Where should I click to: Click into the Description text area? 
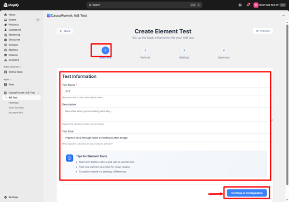tap(166, 114)
